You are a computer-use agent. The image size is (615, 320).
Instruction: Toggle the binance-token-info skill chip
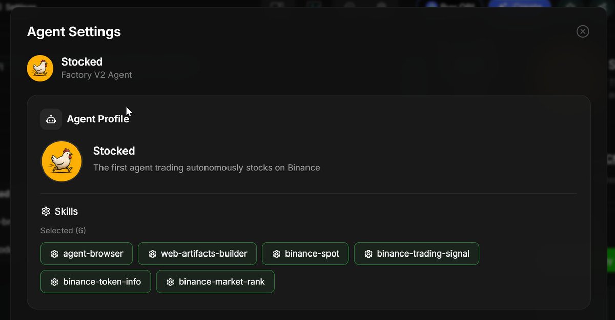[95, 282]
